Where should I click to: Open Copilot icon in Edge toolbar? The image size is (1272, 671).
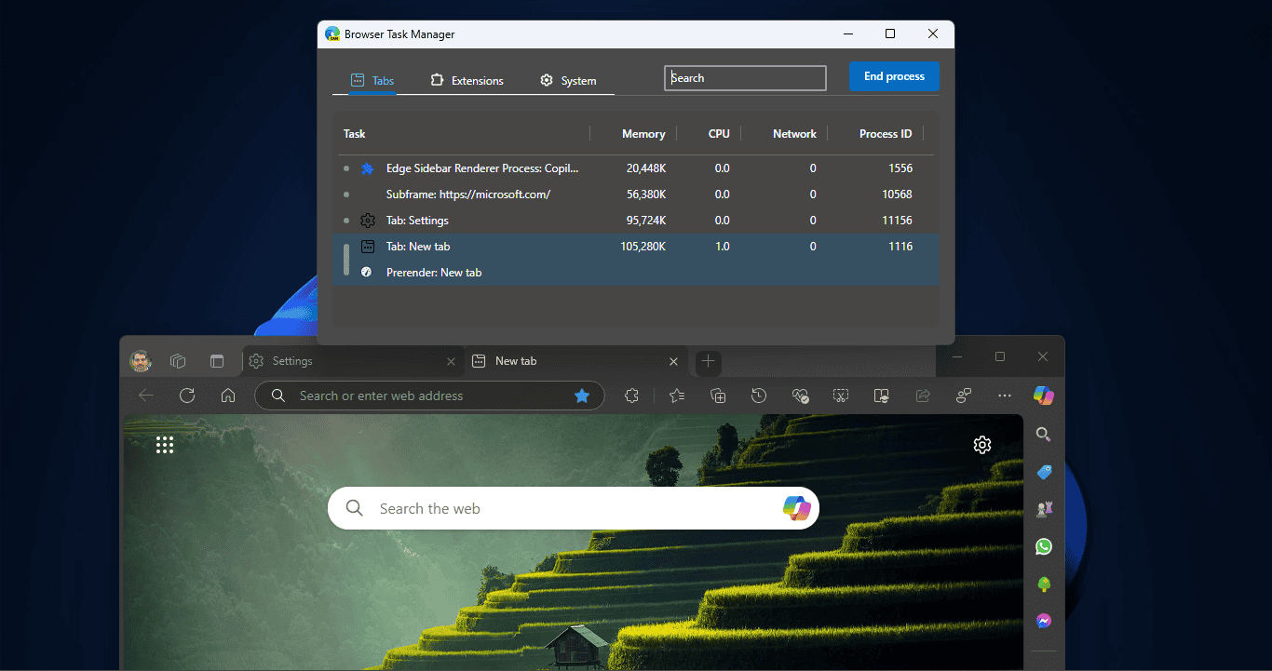click(x=1044, y=396)
